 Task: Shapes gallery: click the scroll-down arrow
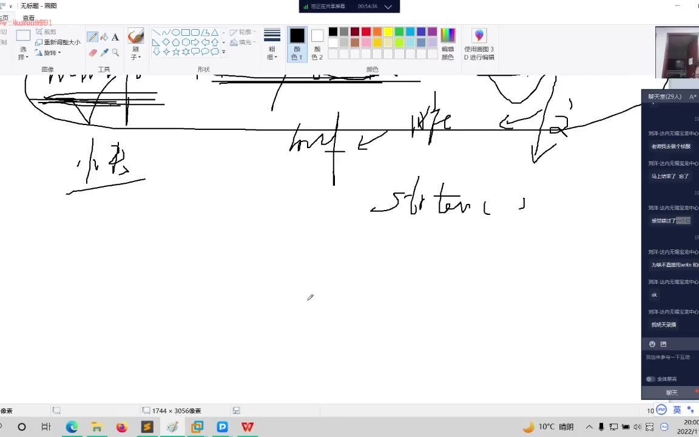[x=224, y=42]
